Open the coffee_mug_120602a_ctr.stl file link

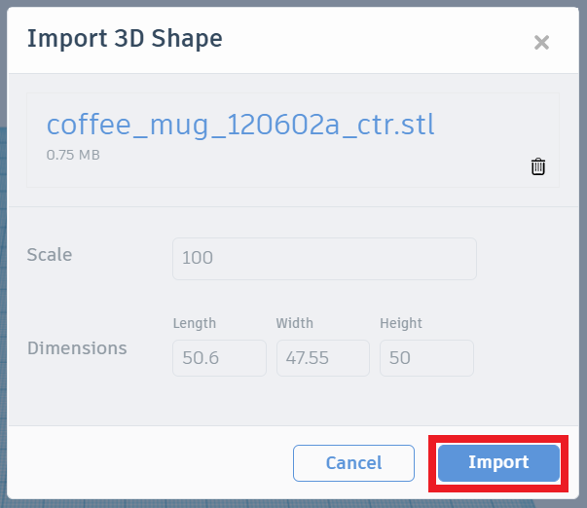coord(240,125)
